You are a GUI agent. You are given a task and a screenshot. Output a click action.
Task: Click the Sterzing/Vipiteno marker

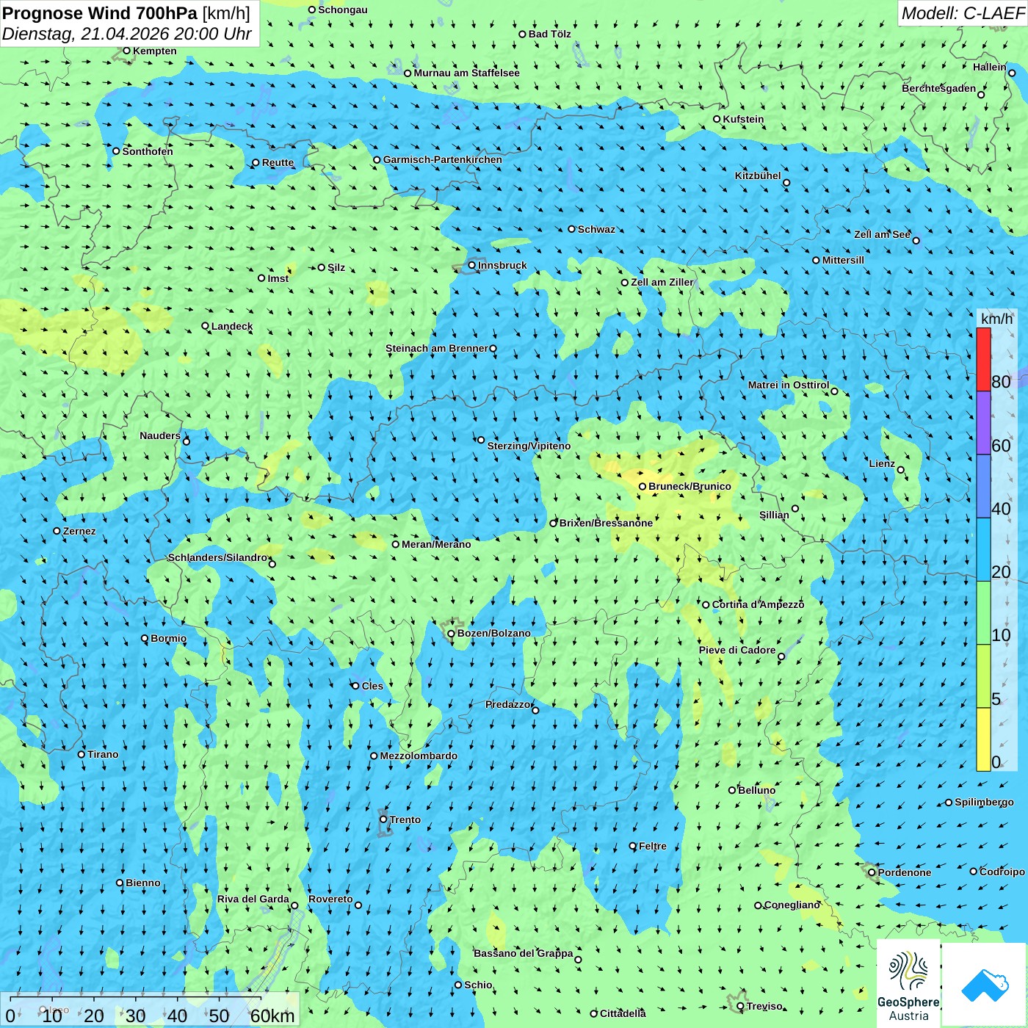pos(481,440)
